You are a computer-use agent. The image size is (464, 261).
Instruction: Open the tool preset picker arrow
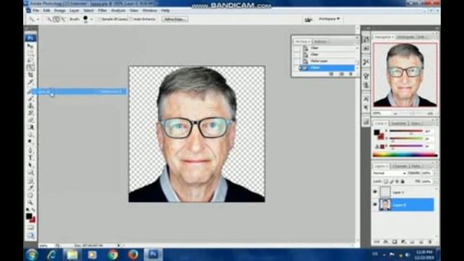pos(38,20)
